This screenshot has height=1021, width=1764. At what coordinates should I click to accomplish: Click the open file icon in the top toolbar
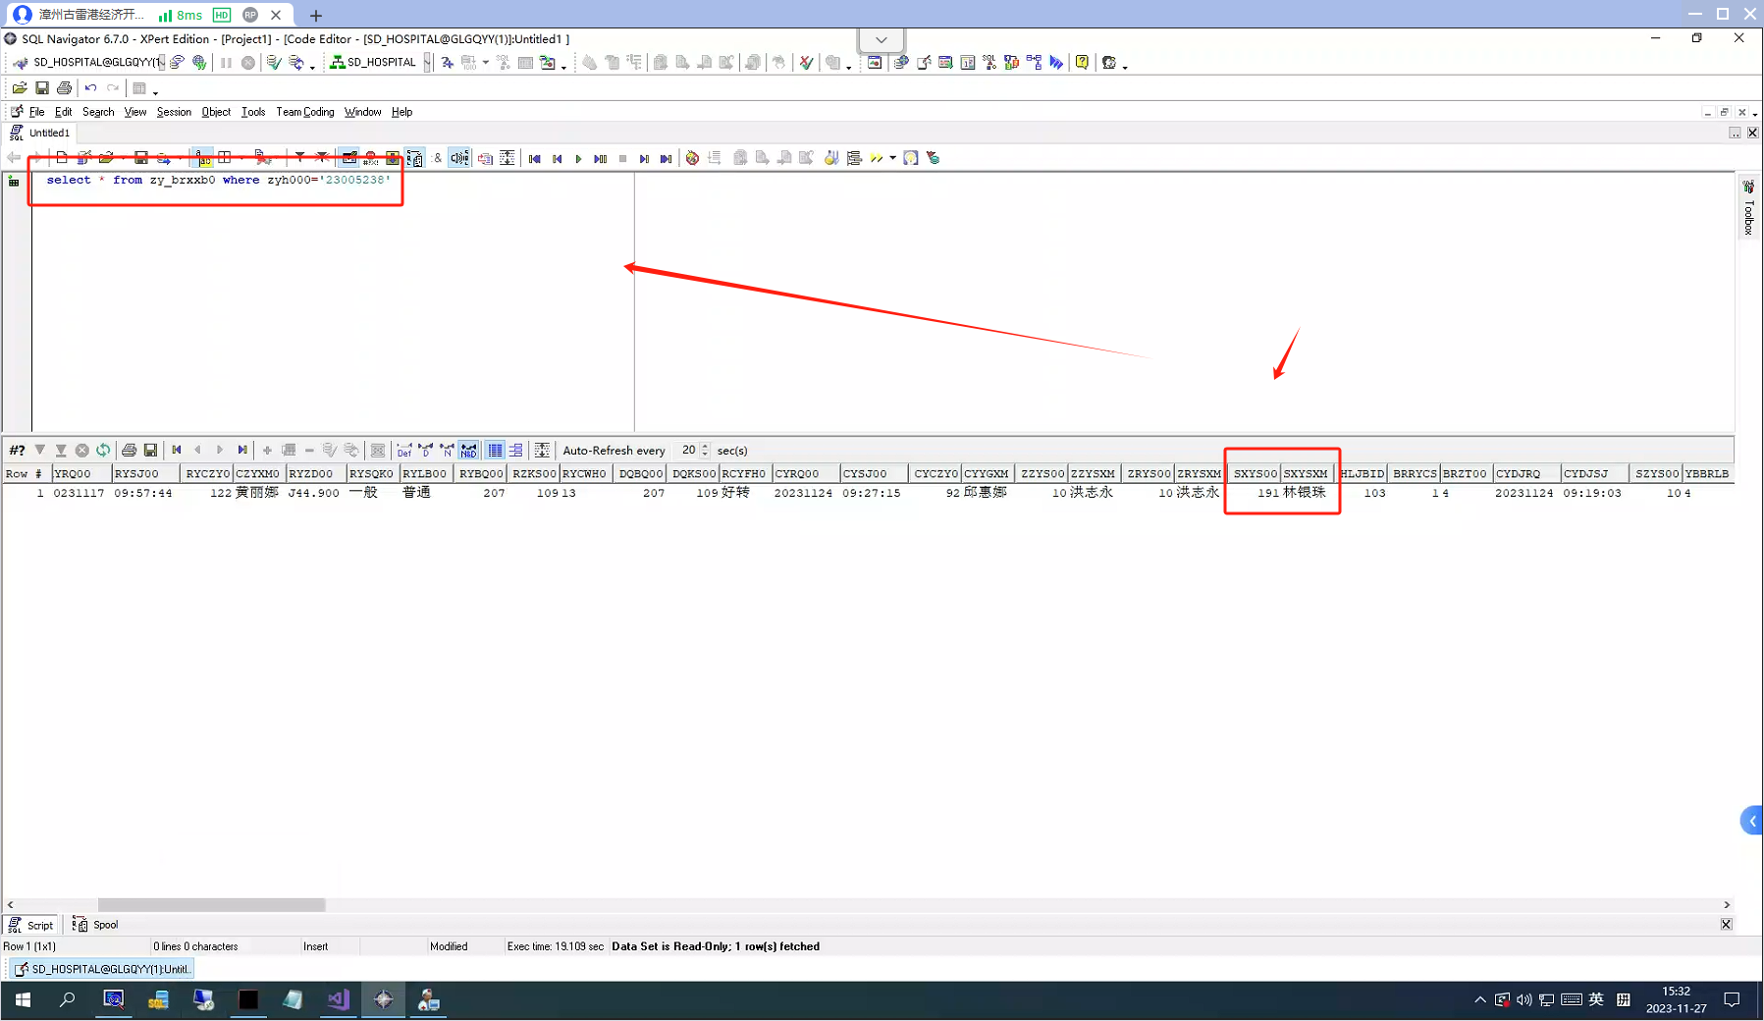[20, 88]
